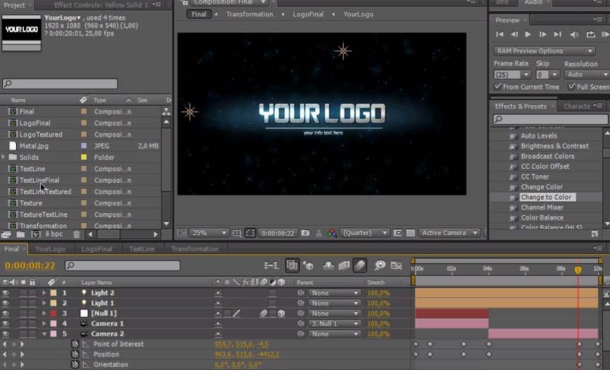Step back one frame in Preview panel
The height and width of the screenshot is (370, 610).
pos(514,34)
